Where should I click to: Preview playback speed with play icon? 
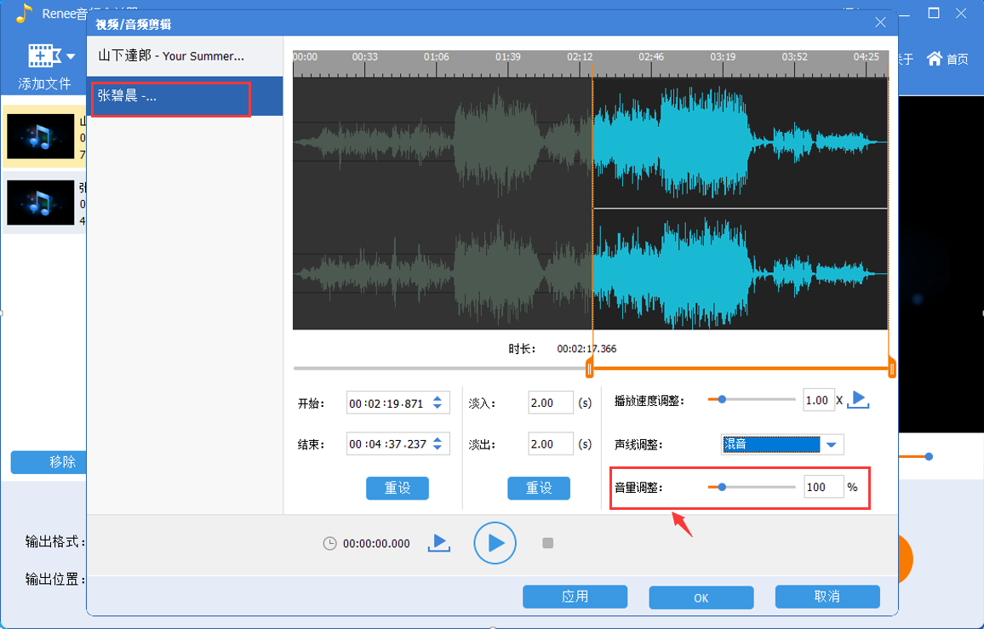(859, 399)
